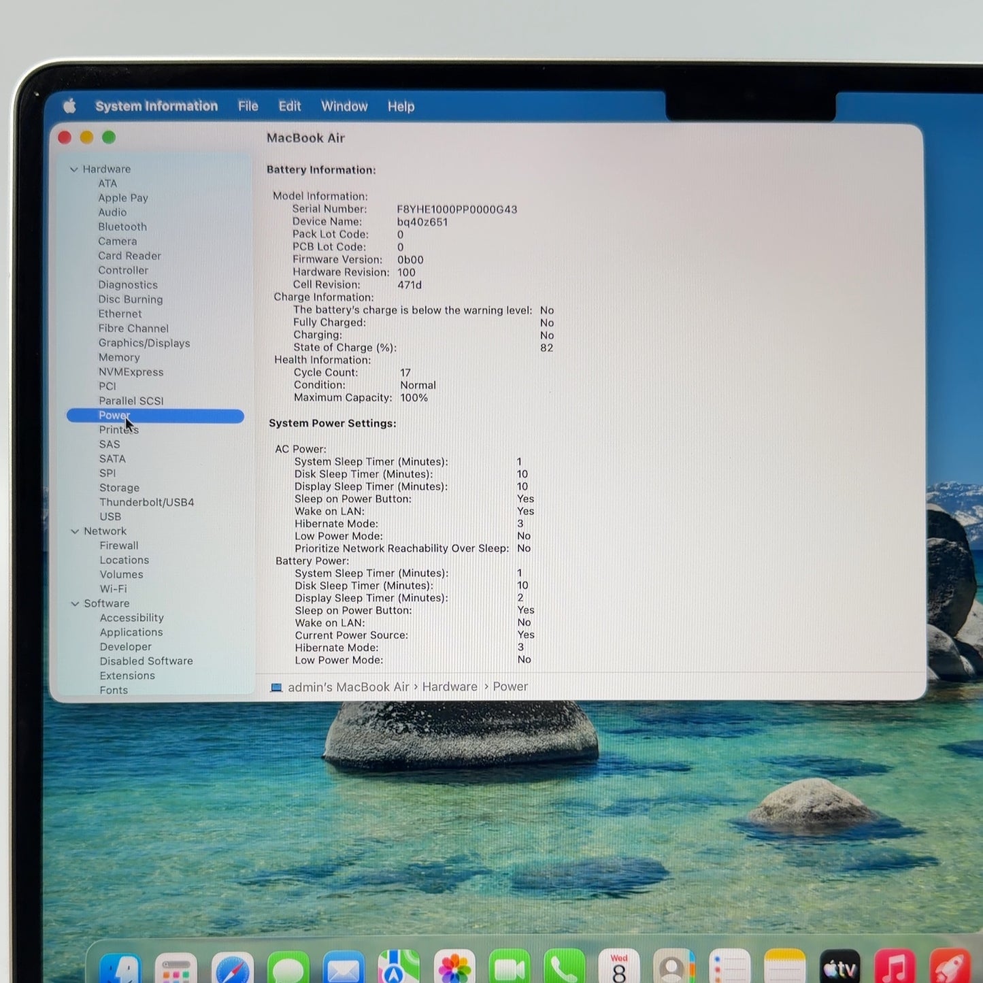Select Thunderbolt/USB4 in the Hardware list
The height and width of the screenshot is (983, 983).
coord(147,502)
